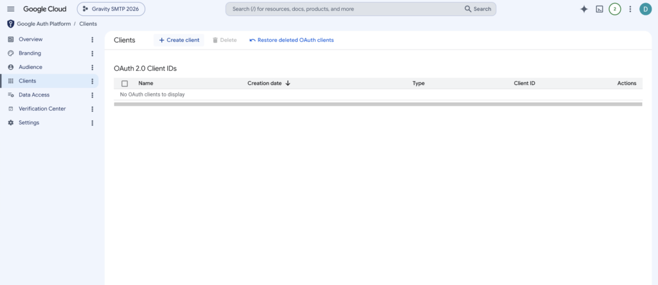Go to Google Auth Platform breadcrumb
The height and width of the screenshot is (285, 658).
point(44,24)
